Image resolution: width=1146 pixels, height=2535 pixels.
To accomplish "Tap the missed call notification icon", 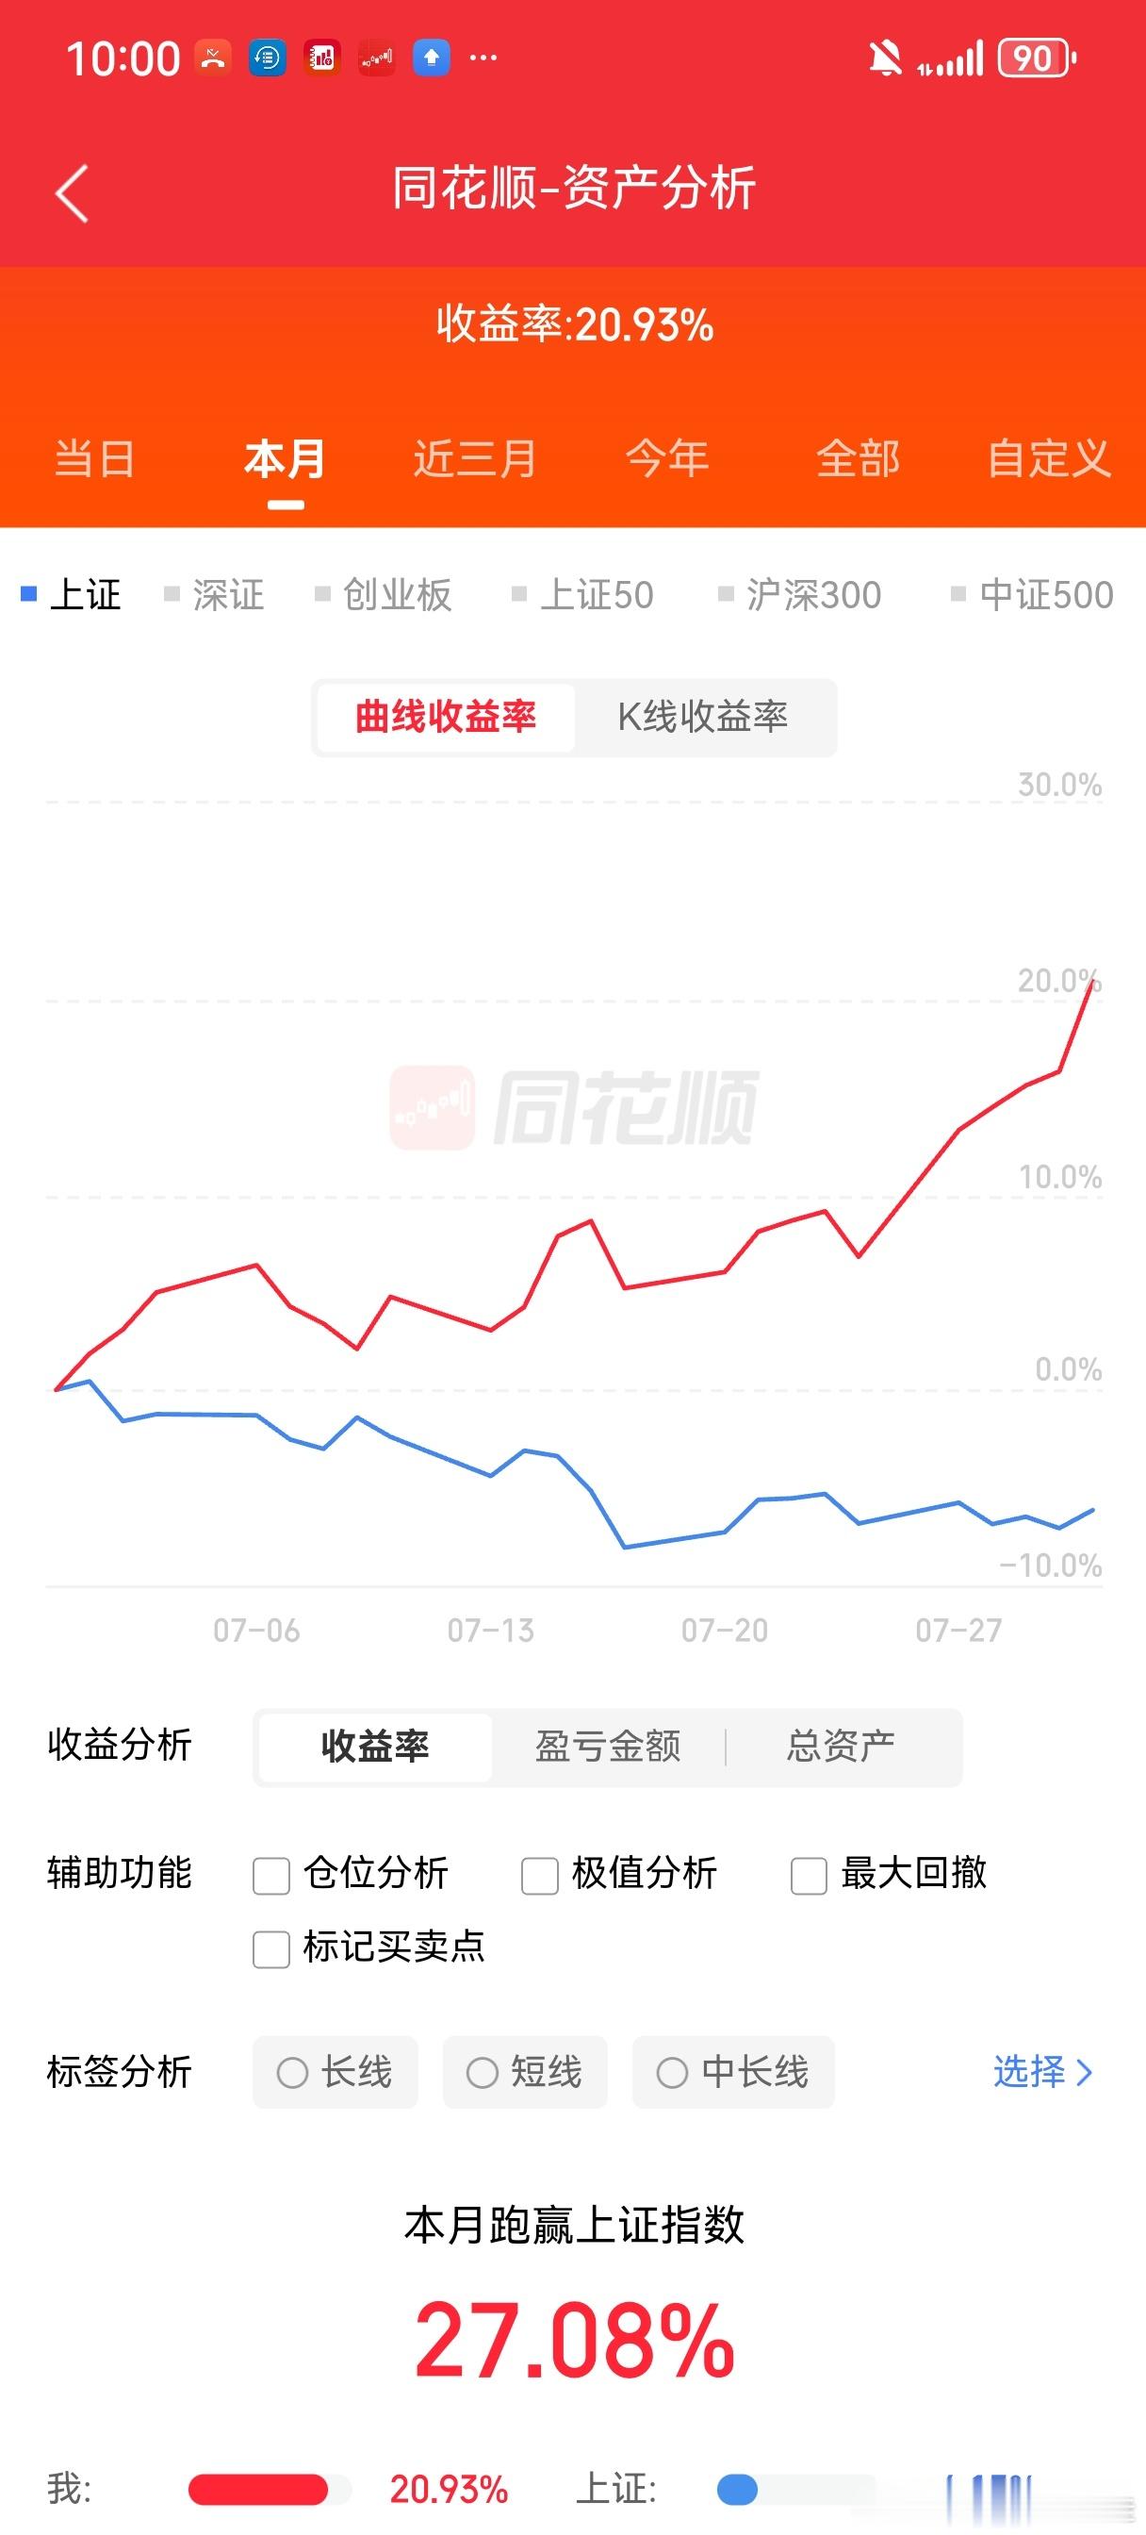I will (213, 58).
